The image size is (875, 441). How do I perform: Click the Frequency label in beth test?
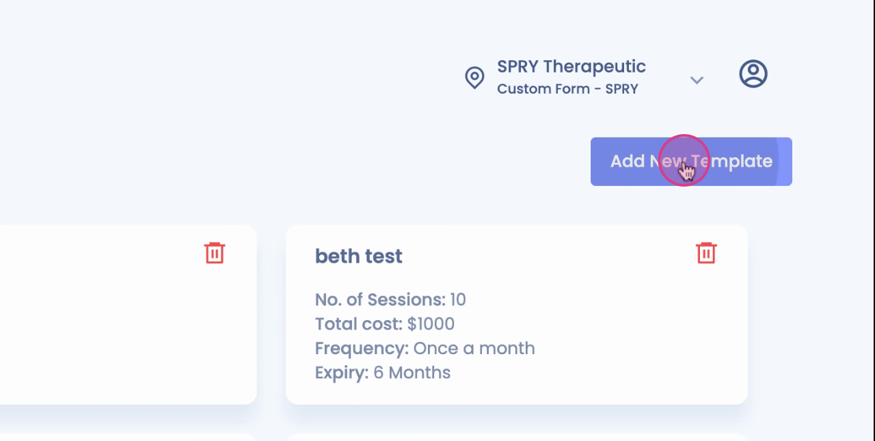[362, 348]
